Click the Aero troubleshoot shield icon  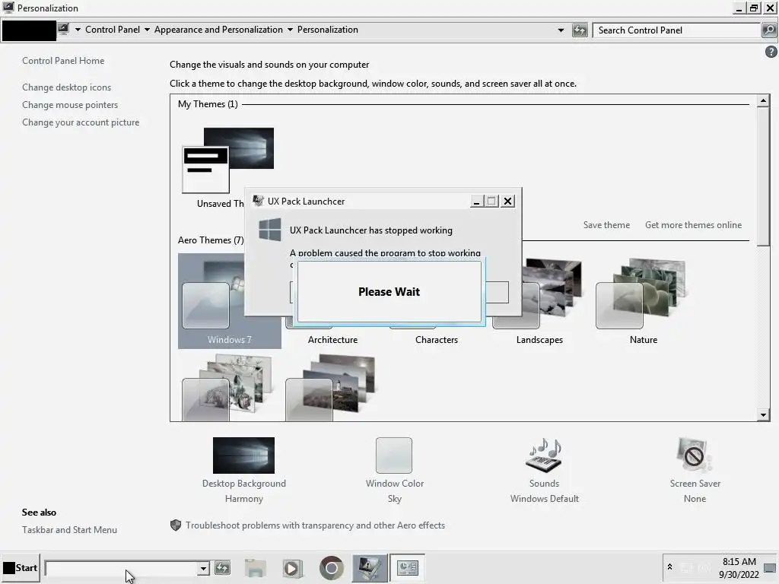pyautogui.click(x=176, y=525)
